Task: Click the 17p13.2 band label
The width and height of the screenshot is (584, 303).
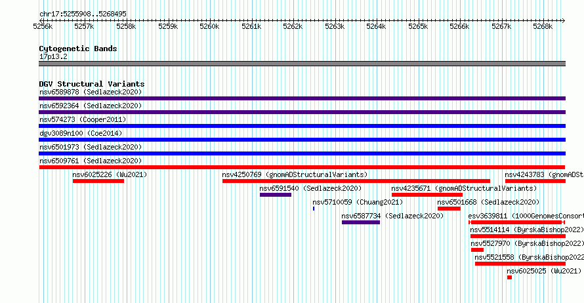Action: coord(53,56)
